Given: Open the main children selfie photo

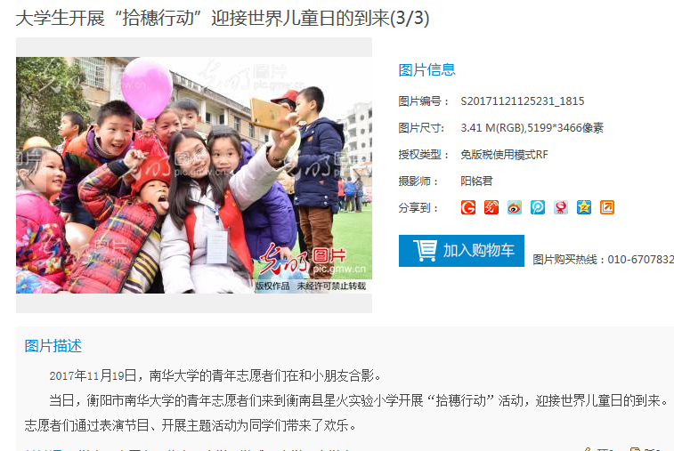Looking at the screenshot, I should (x=194, y=175).
